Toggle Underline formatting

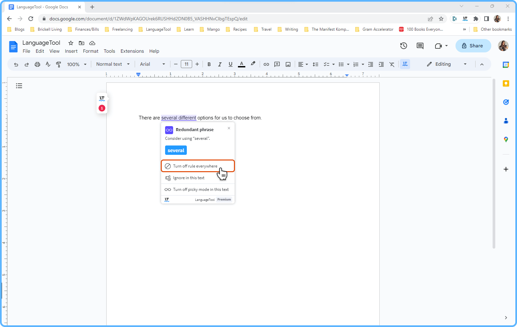230,64
